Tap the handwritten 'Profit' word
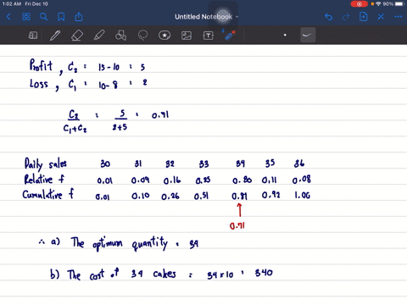Viewport: 407px width, 305px height. coord(41,65)
